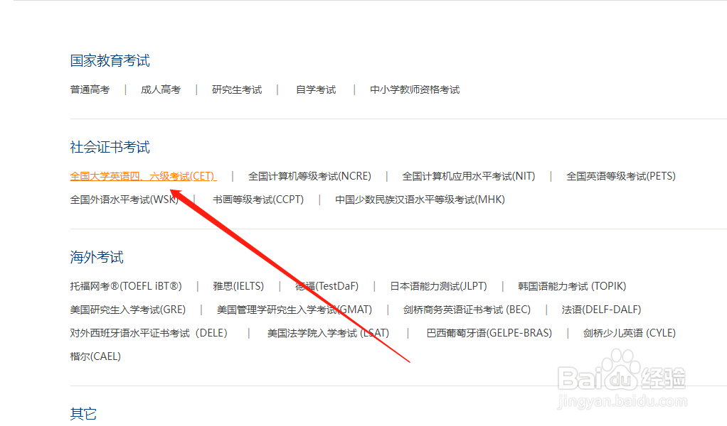This screenshot has height=426, width=727.
Task: Select 普通高考 under 国家教育考试
Action: [90, 89]
